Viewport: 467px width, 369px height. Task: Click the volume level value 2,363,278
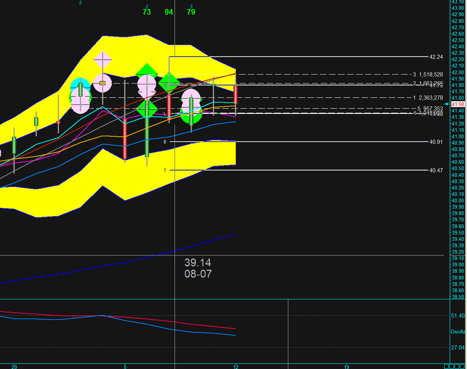point(431,97)
